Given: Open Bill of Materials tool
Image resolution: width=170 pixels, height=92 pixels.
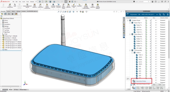Looking at the screenshot, I should (x=69, y=6).
